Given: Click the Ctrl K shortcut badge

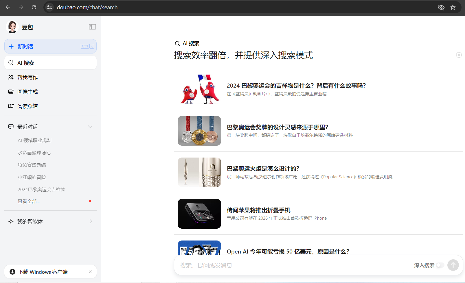Looking at the screenshot, I should click(87, 46).
